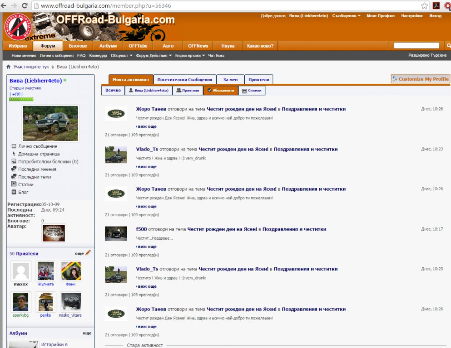Expand the Бързи връзки menu
Viewport: 451px width, 348px height.
click(x=190, y=56)
